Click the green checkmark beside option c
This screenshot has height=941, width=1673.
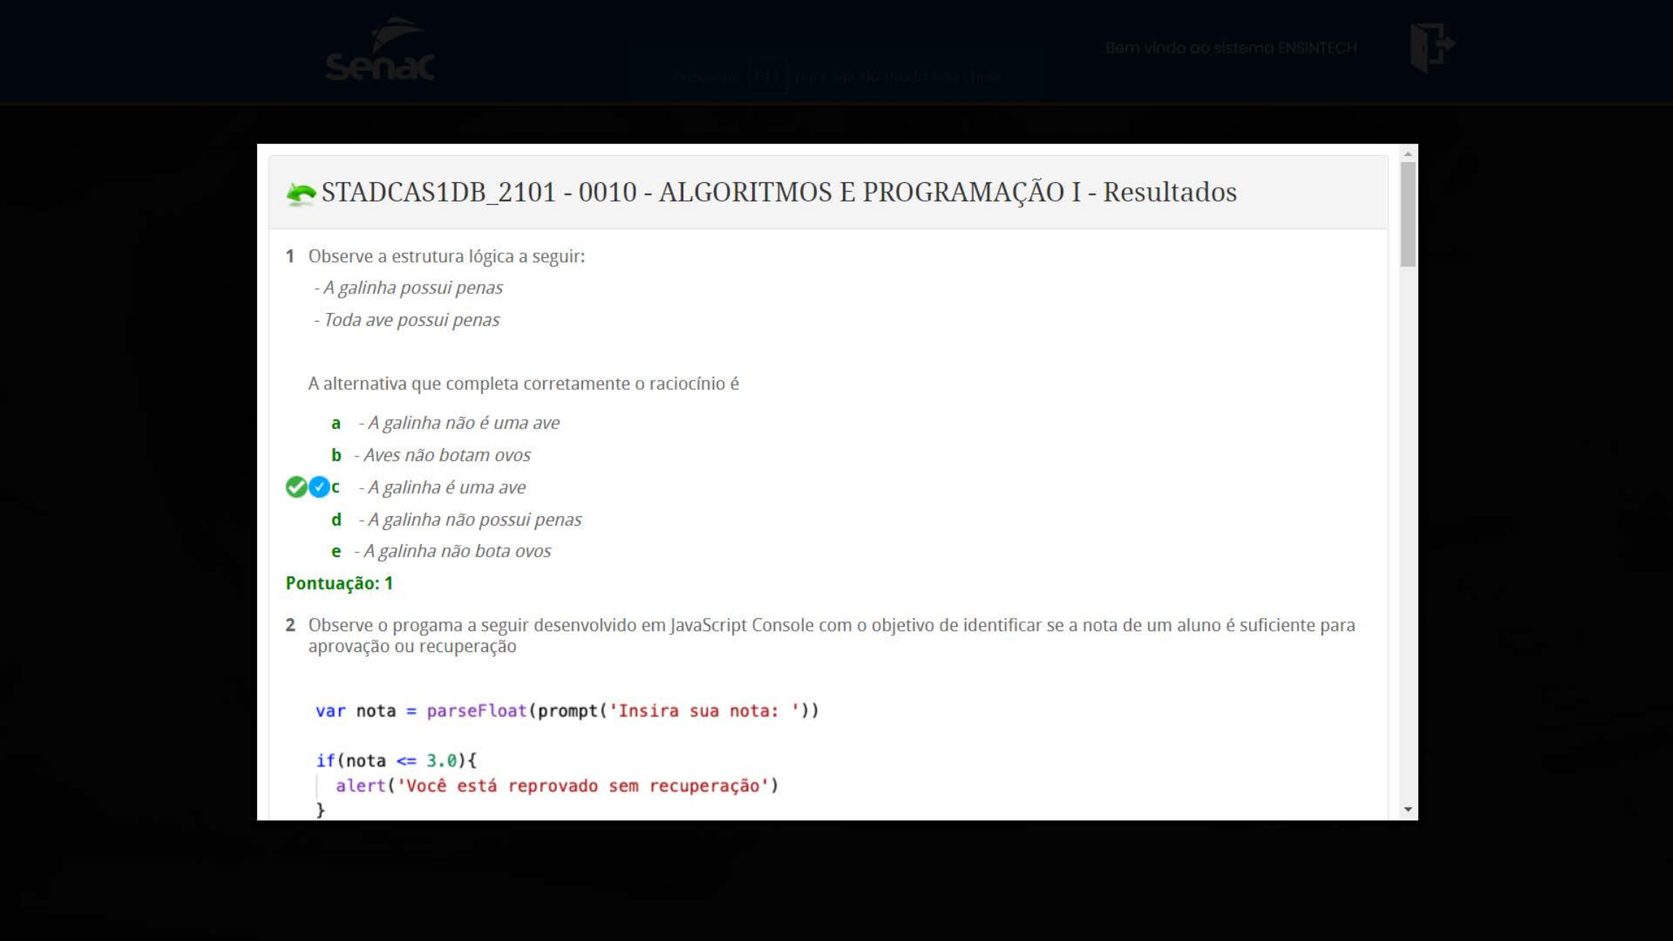pyautogui.click(x=296, y=486)
